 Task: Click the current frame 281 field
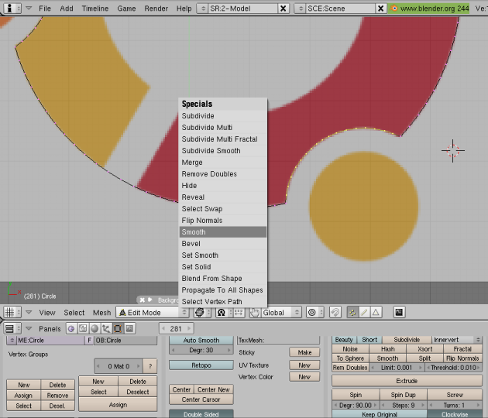pos(176,328)
